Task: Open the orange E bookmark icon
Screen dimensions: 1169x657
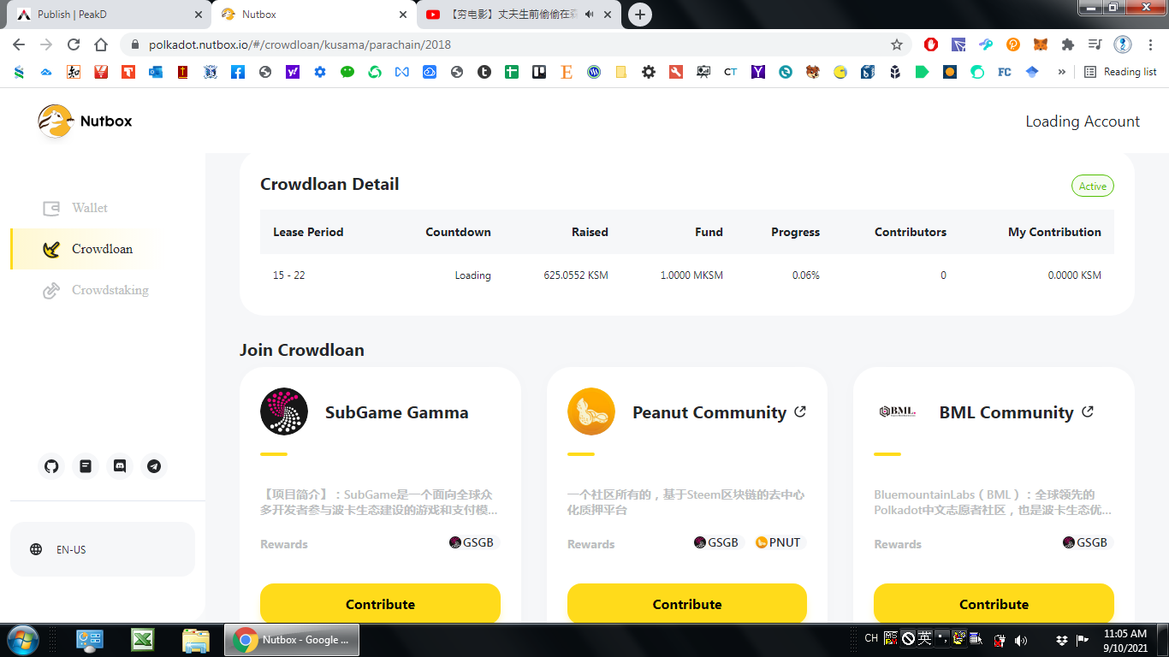Action: pyautogui.click(x=567, y=73)
